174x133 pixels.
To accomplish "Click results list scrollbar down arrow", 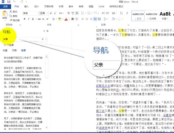I will click(x=47, y=128).
